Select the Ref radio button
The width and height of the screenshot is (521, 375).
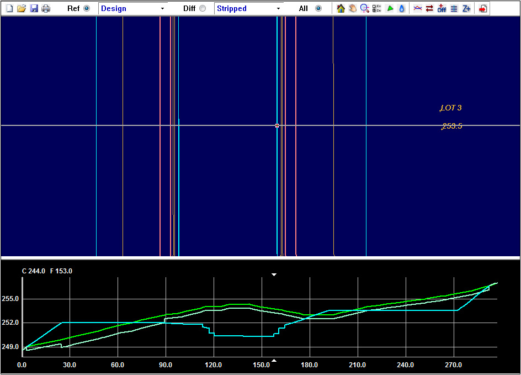pyautogui.click(x=86, y=8)
